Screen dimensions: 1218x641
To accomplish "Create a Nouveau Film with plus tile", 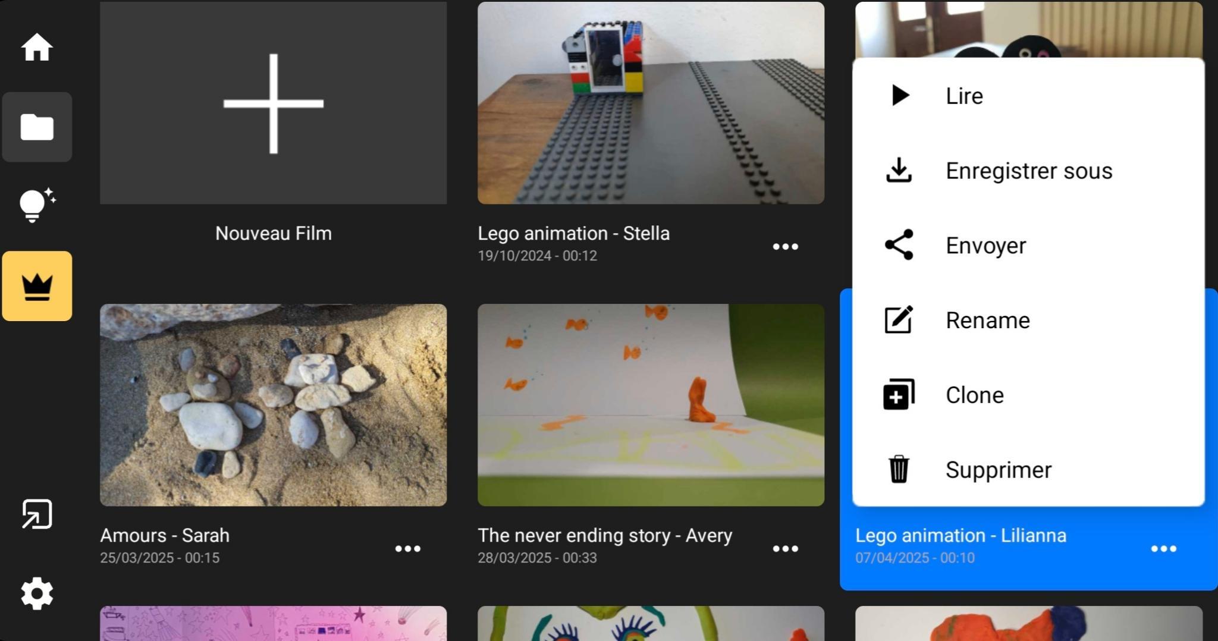I will (x=274, y=103).
